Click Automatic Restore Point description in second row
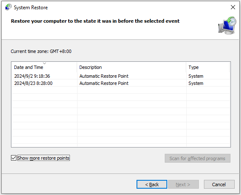The width and height of the screenshot is (241, 195). point(104,83)
